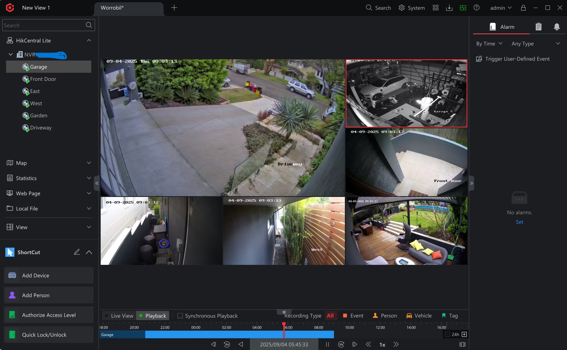This screenshot has height=350, width=567.
Task: Open the grid applications menu icon
Action: pyautogui.click(x=435, y=8)
